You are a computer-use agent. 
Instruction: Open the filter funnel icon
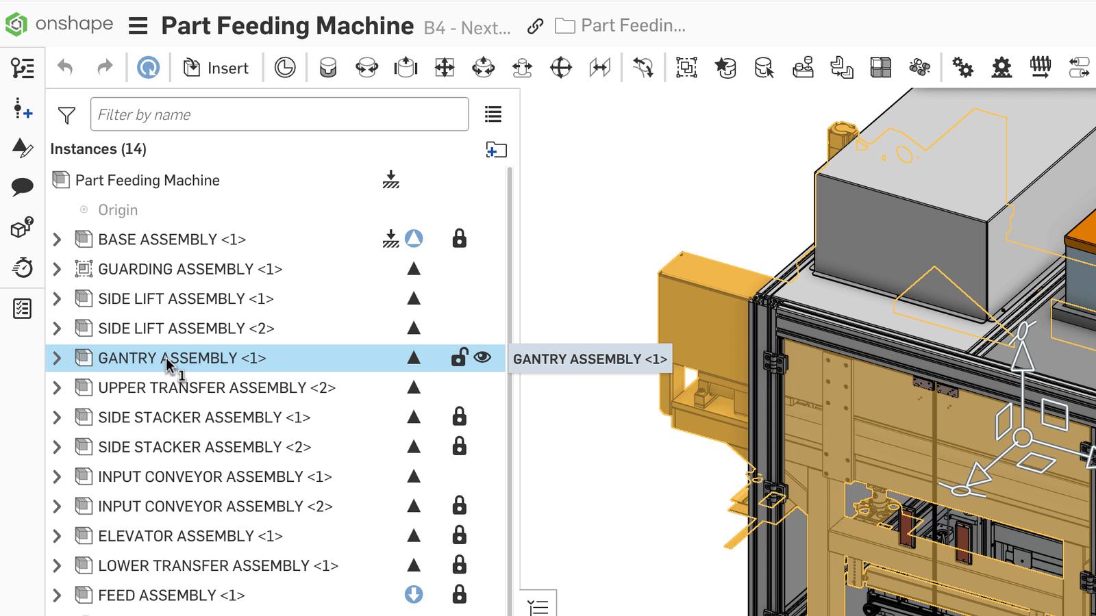pos(66,115)
